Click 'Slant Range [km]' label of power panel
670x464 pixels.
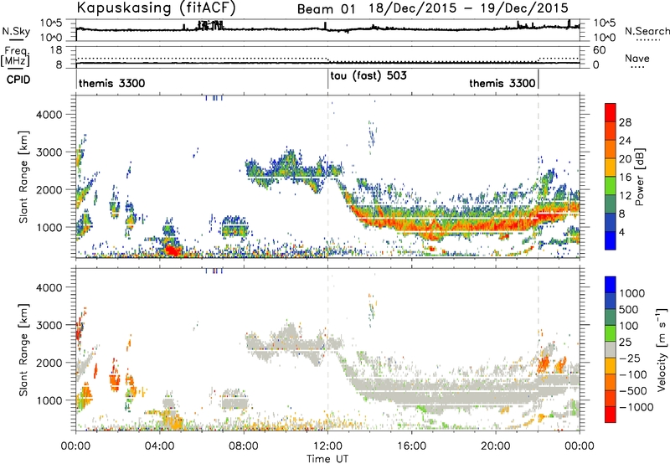pyautogui.click(x=23, y=177)
